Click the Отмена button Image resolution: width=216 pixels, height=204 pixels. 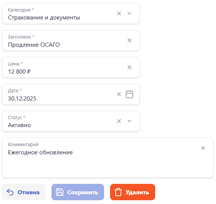click(24, 192)
